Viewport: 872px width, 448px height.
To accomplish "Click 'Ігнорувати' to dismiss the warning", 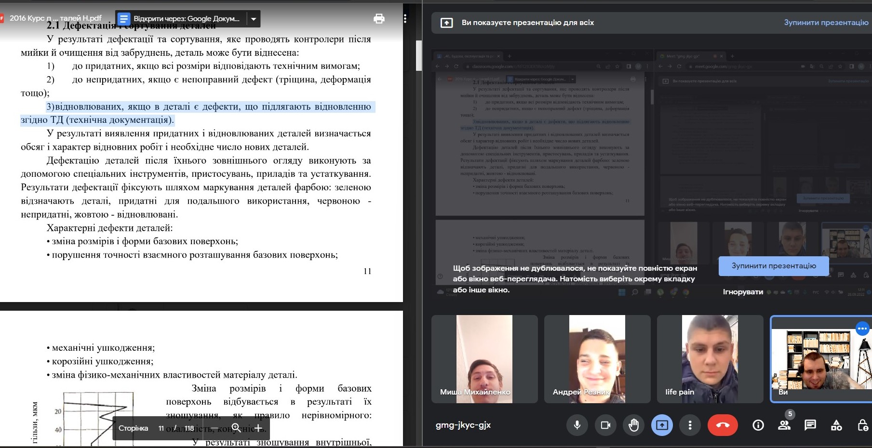I will pyautogui.click(x=743, y=292).
